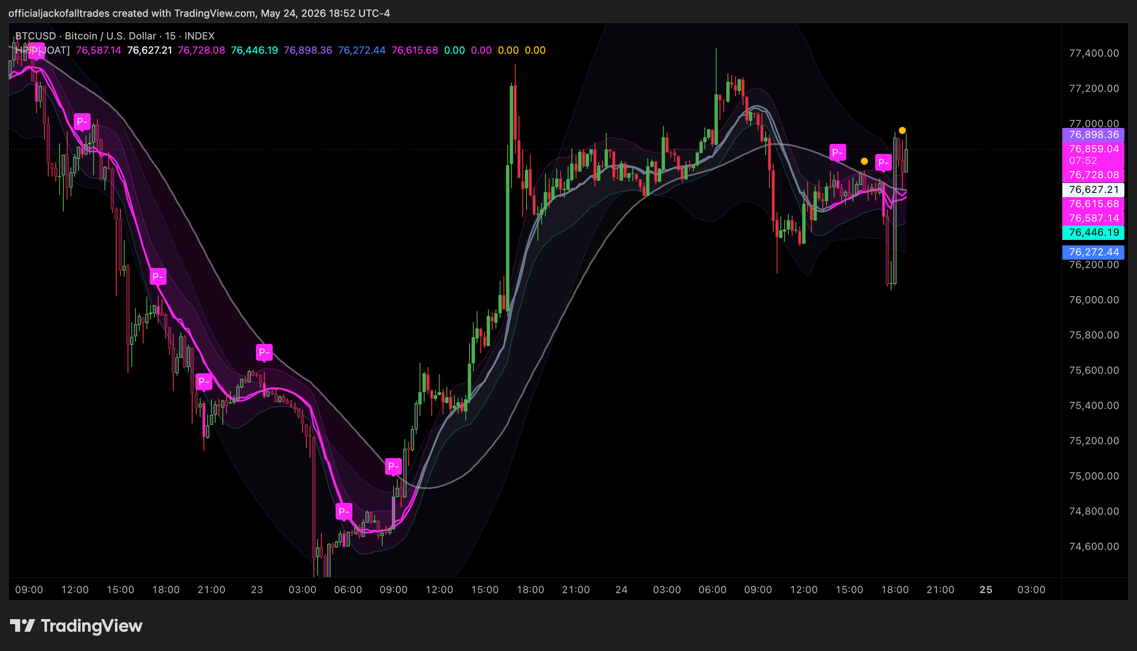
Task: Click the magenta 76,615.68 price tag on axis
Action: pos(1093,204)
